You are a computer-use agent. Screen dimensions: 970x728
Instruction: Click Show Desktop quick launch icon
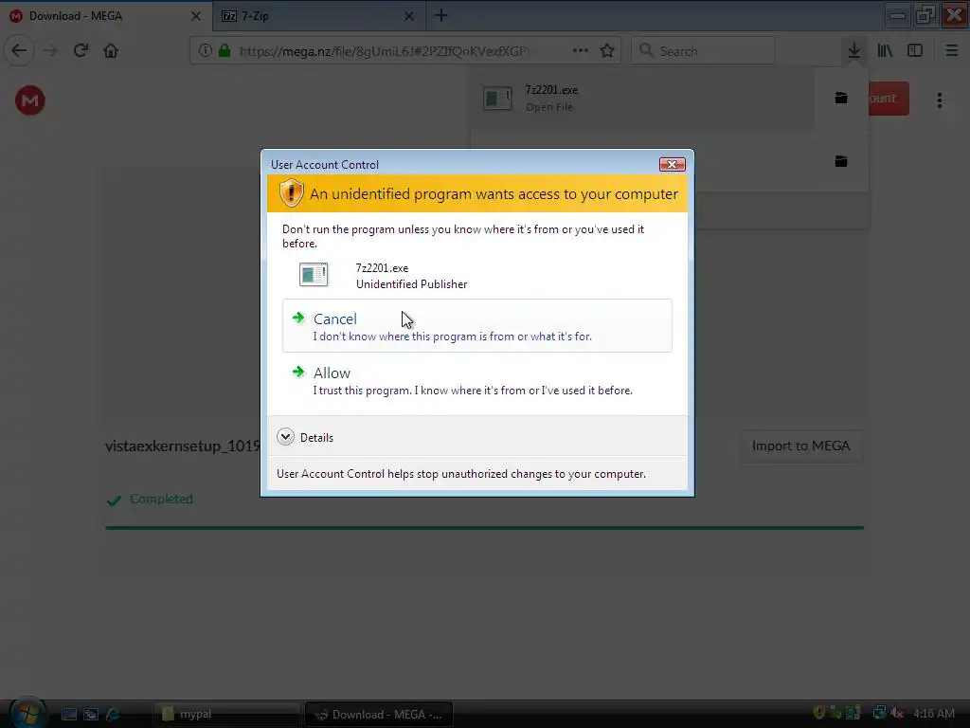[68, 715]
